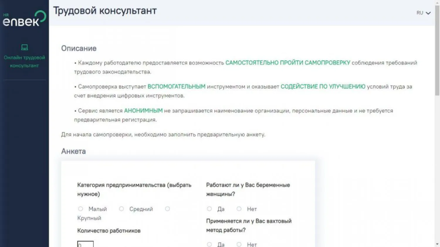This screenshot has width=440, height=247.
Task: Click Категория предпринимательства question label
Action: pyautogui.click(x=134, y=189)
